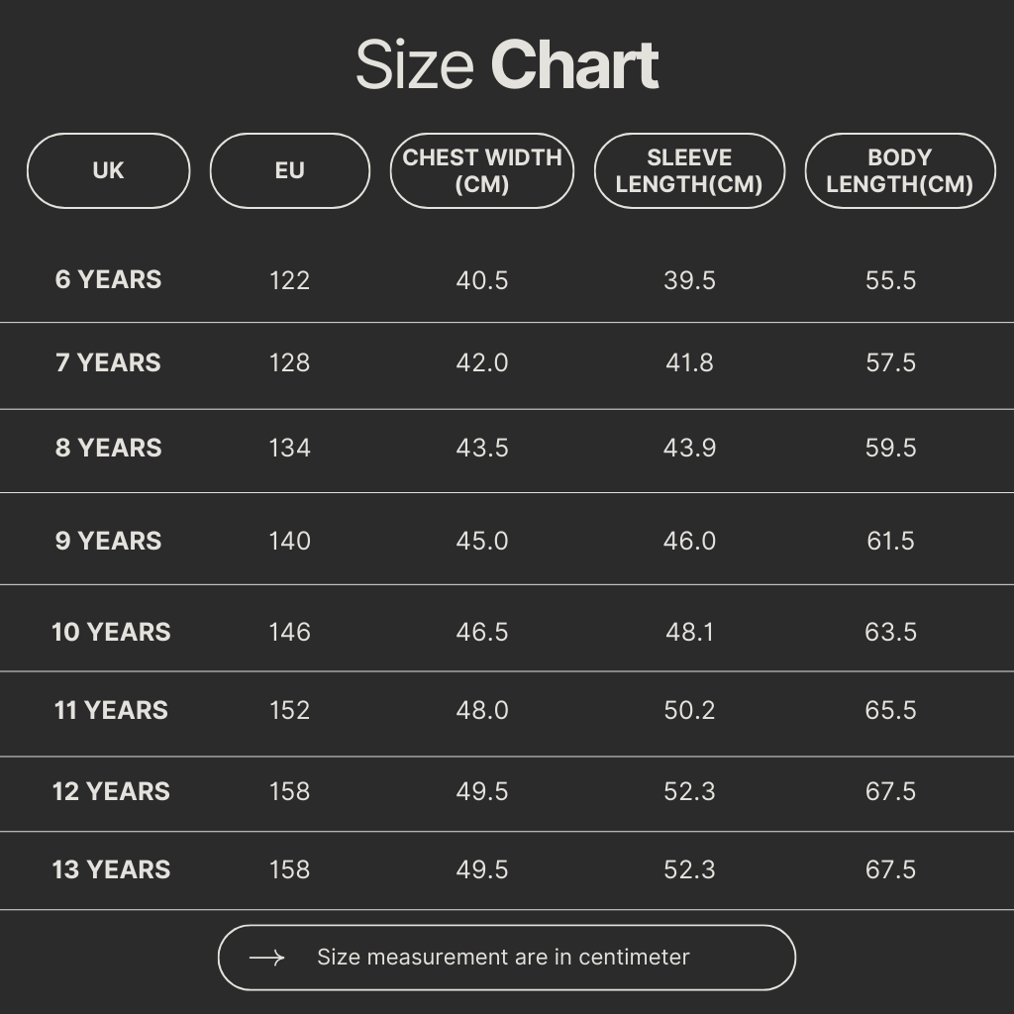
Task: Click the 'Size measurement are in centimeter' note
Action: (x=503, y=958)
